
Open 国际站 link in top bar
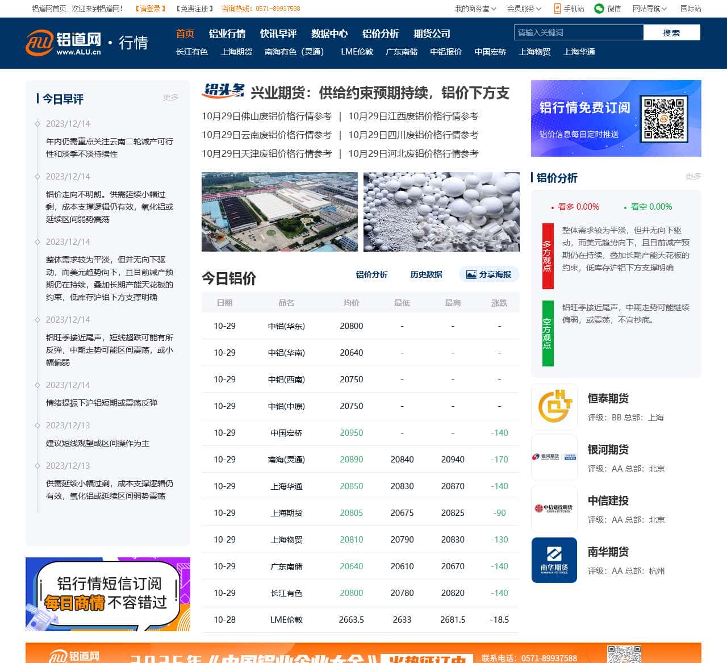(691, 9)
